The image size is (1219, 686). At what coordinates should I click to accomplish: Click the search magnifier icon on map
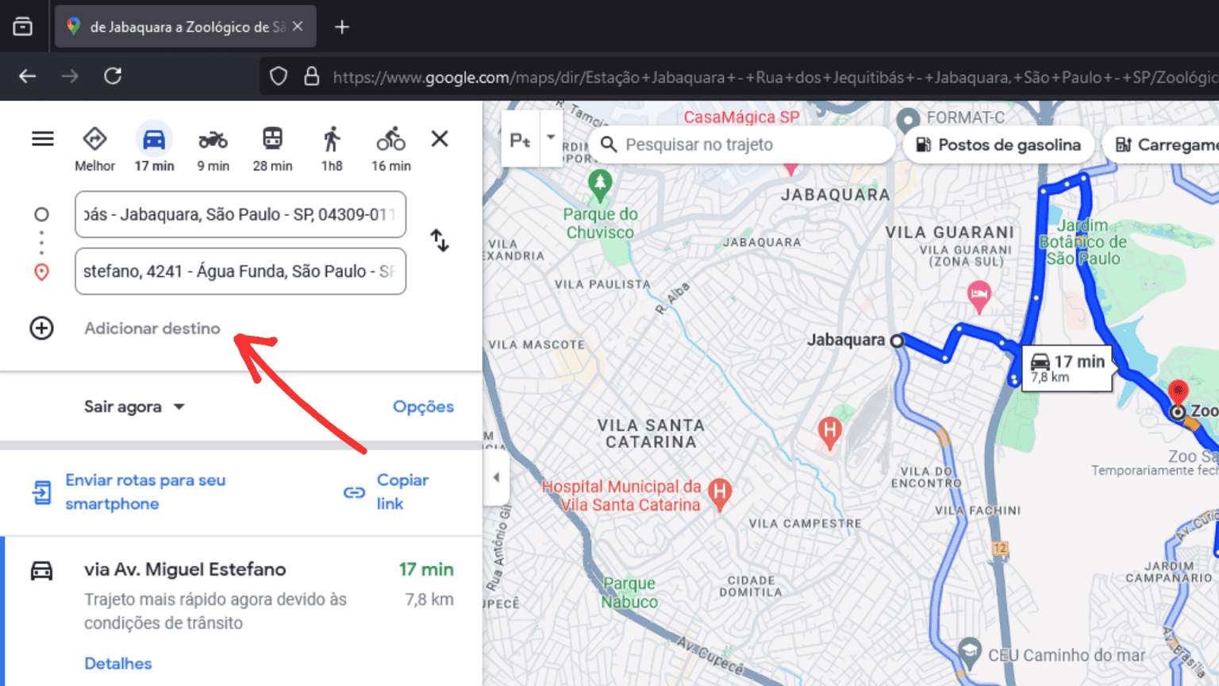(609, 145)
